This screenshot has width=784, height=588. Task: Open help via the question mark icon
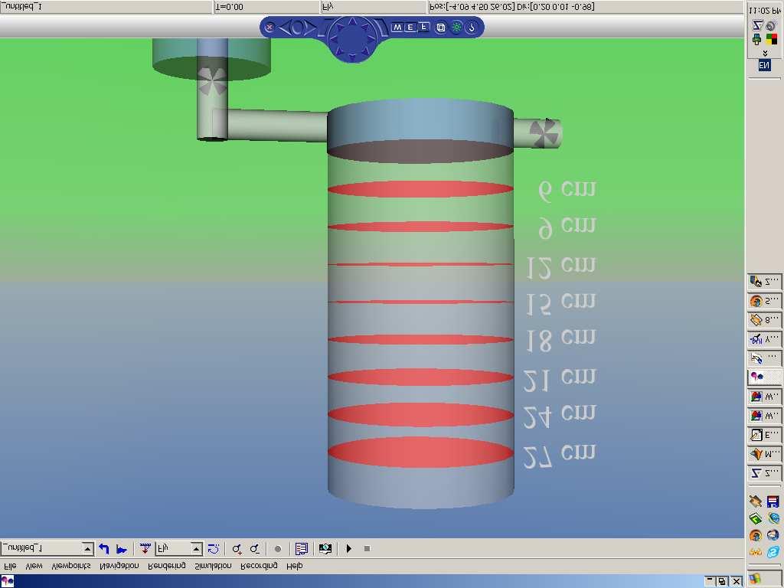[472, 28]
